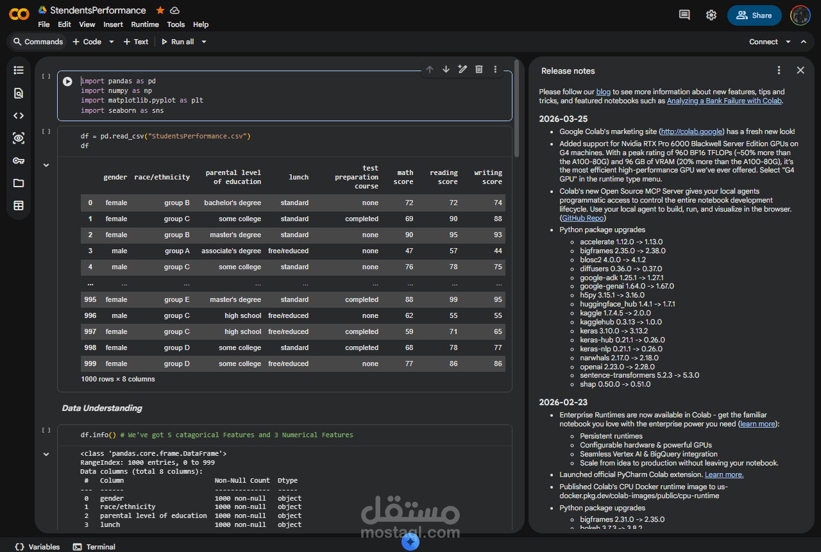Toggle header visibility with chevron up
821x552 pixels.
(803, 42)
